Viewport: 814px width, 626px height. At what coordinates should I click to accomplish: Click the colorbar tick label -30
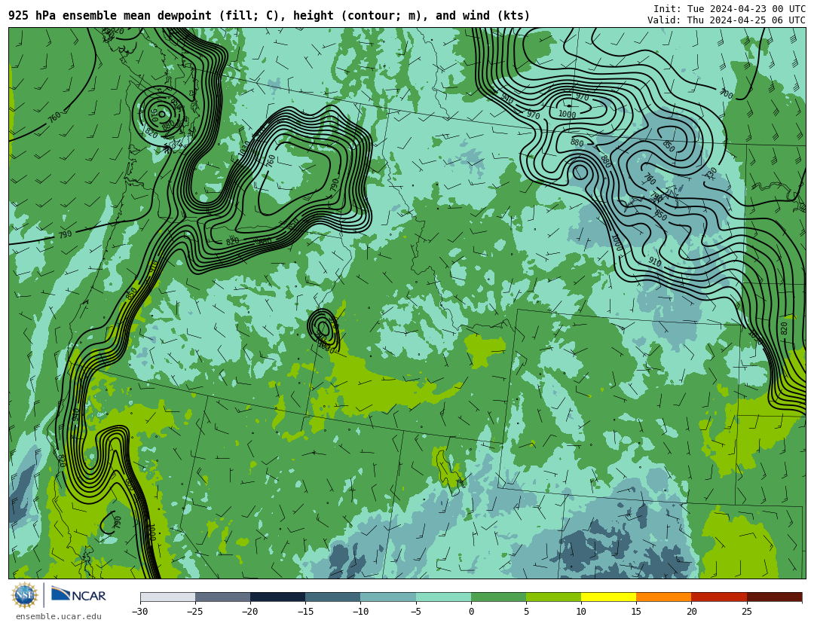pos(139,612)
